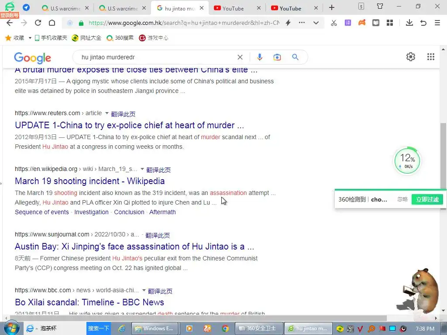Translate the Sun Journal result page
This screenshot has width=447, height=335.
pos(158,236)
